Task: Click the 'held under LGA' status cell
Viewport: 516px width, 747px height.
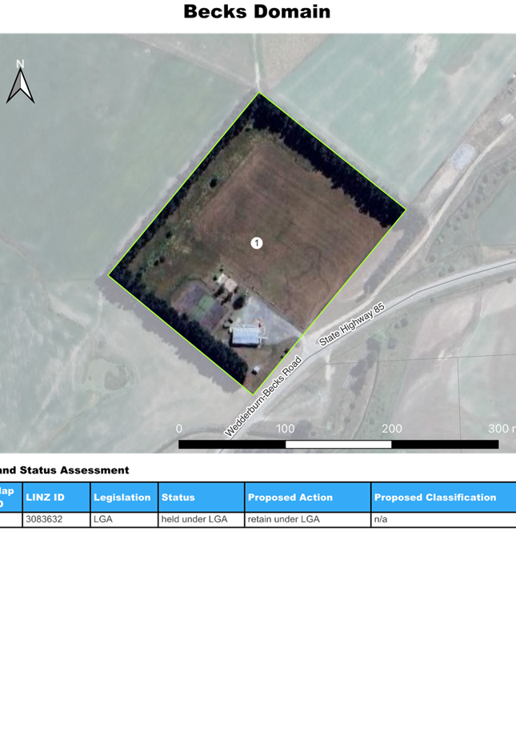Action: coord(195,520)
